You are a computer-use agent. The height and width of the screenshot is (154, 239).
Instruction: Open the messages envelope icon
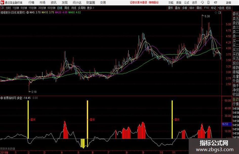215,3
